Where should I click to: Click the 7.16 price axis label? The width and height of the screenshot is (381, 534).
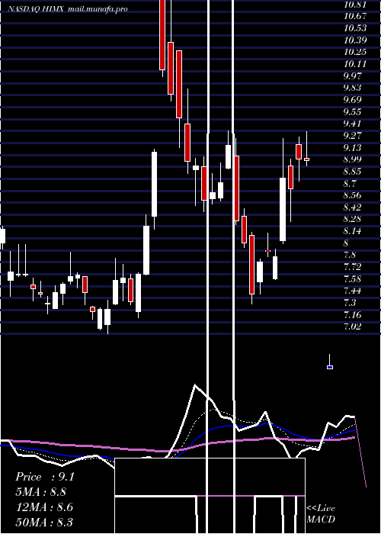353,314
